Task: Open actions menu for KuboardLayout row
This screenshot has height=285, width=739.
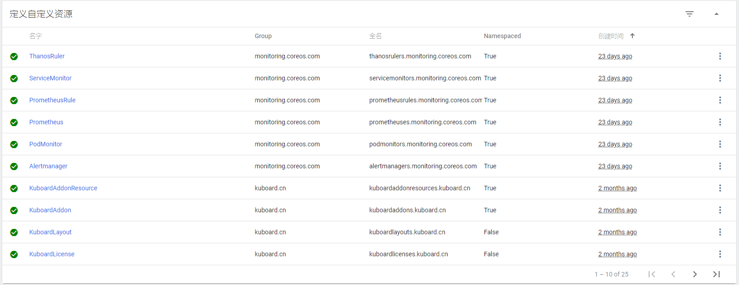Action: pos(720,232)
